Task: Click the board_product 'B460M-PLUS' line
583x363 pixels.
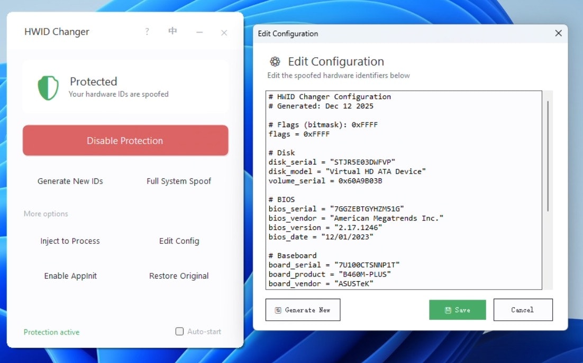Action: (330, 274)
